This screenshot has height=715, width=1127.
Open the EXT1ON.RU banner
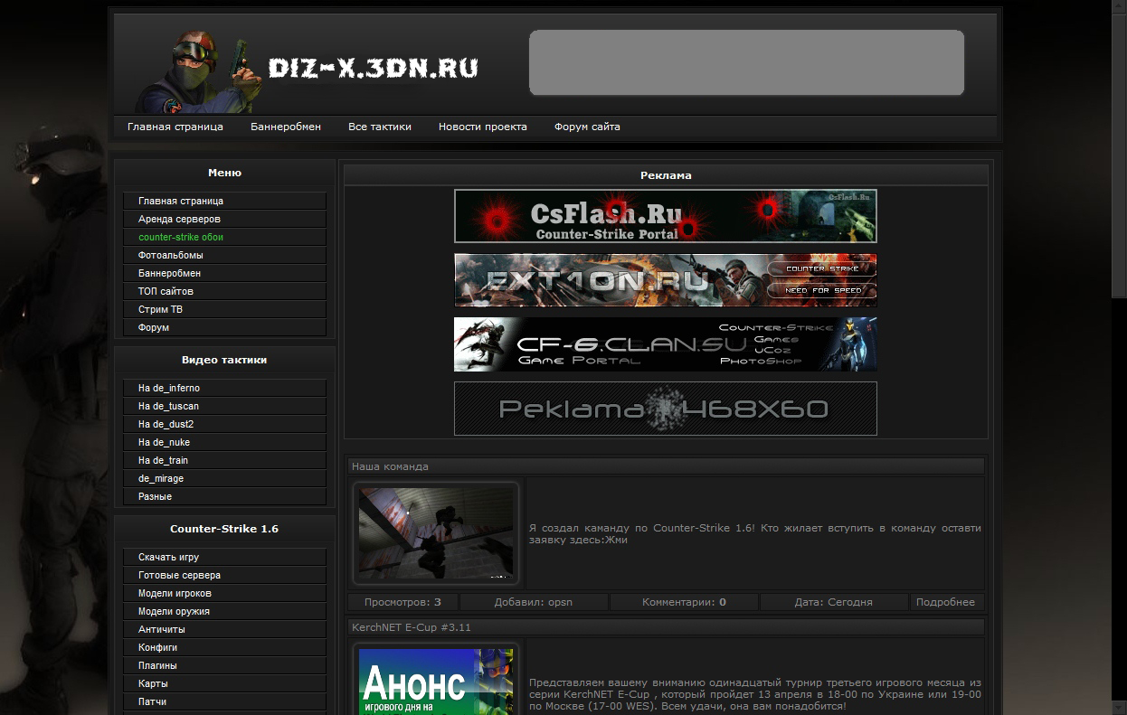[x=665, y=280]
